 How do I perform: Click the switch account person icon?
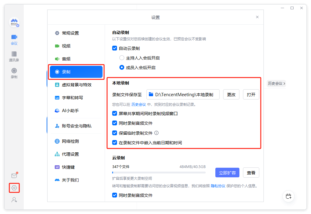[14, 200]
